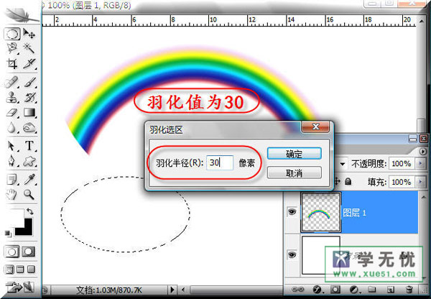This screenshot has height=299, width=431.
Task: Select the Crop tool
Action: 11,64
